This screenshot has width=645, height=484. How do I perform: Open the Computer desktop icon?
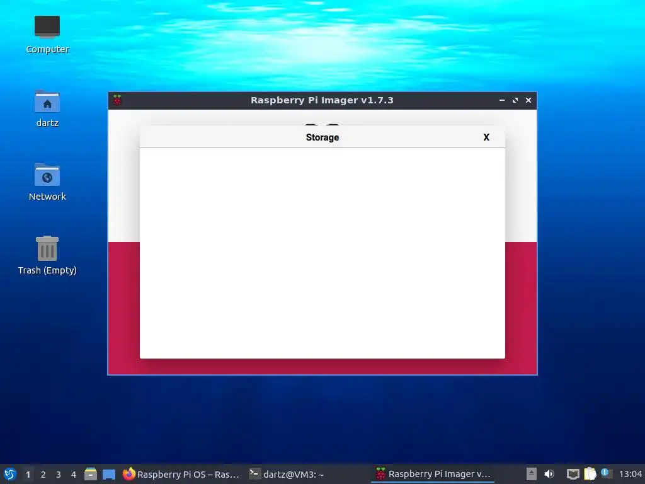click(x=47, y=35)
